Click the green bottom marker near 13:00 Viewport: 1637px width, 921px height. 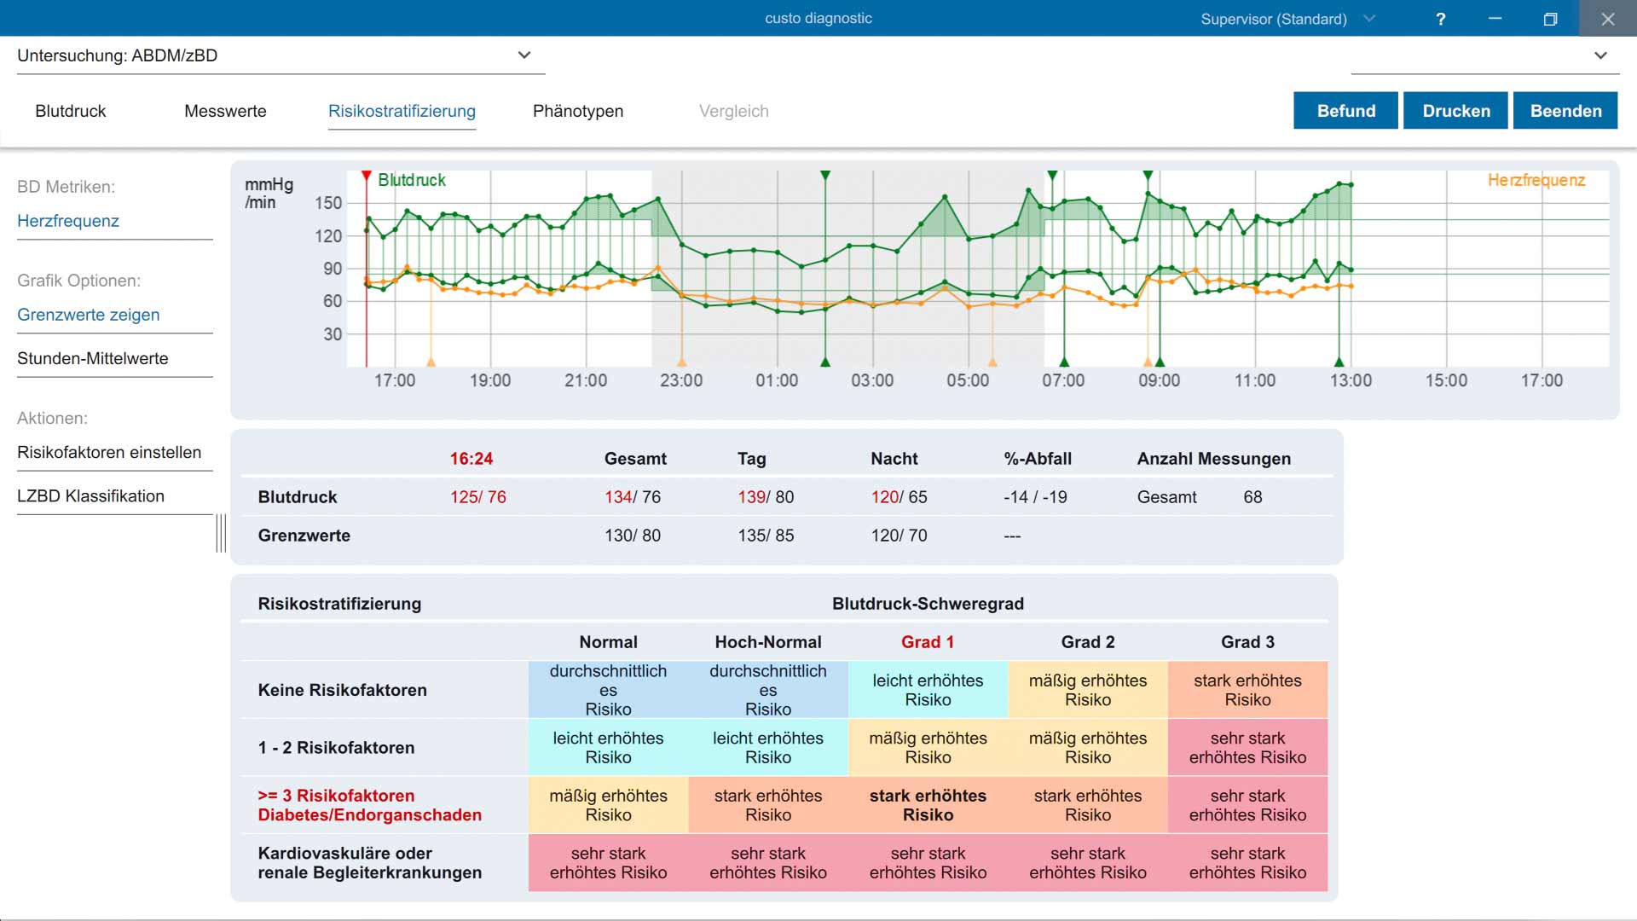[x=1339, y=362]
